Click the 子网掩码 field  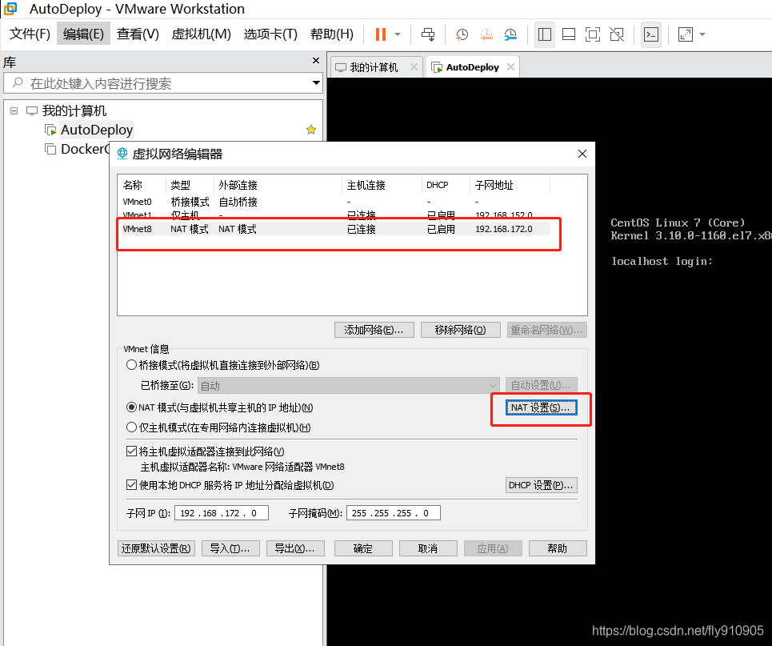394,513
